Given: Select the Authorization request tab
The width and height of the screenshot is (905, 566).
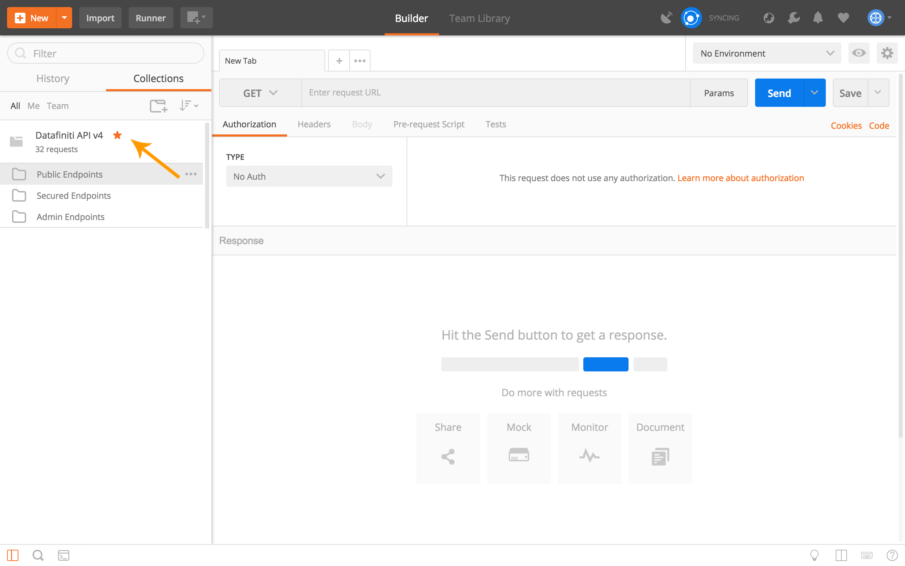Looking at the screenshot, I should click(250, 124).
